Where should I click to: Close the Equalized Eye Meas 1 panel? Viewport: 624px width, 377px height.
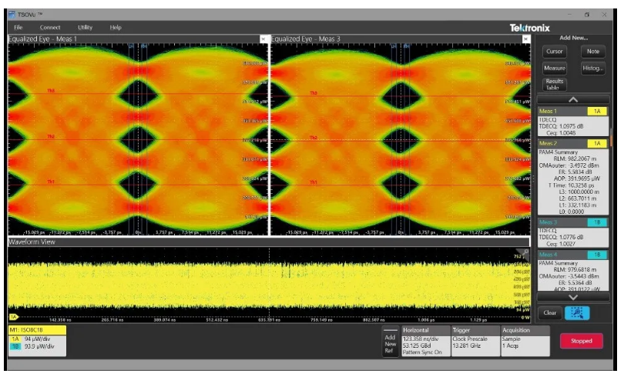[263, 38]
